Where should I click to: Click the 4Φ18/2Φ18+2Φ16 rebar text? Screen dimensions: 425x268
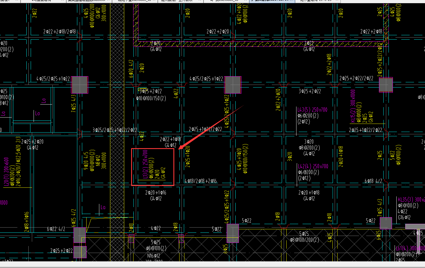(201, 181)
